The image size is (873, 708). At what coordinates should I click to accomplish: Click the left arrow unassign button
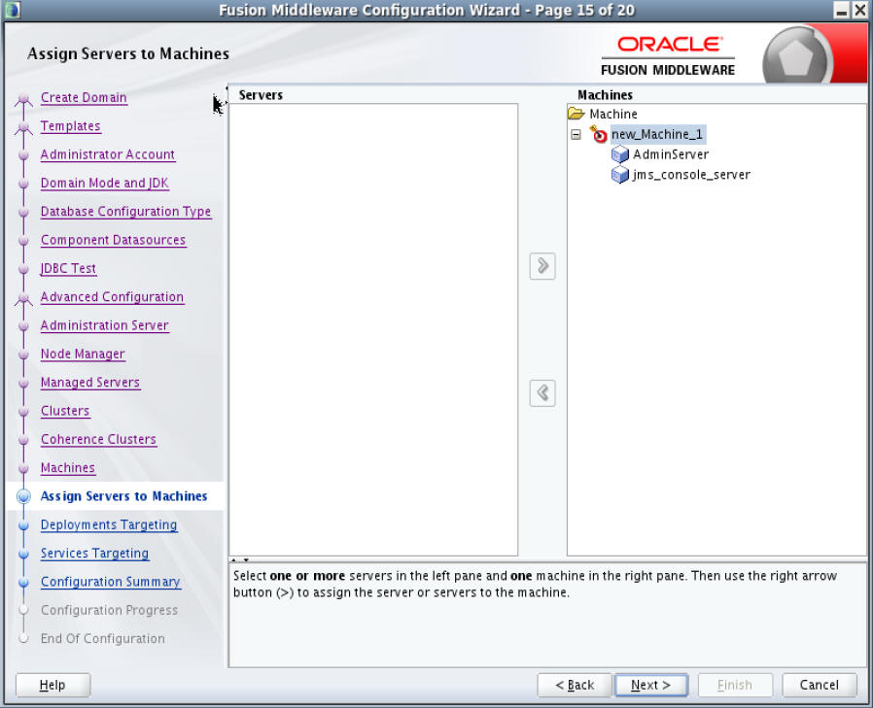[x=542, y=393]
